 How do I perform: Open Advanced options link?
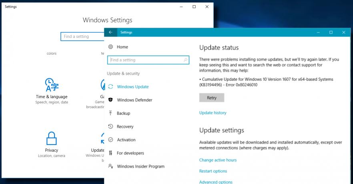tap(216, 182)
